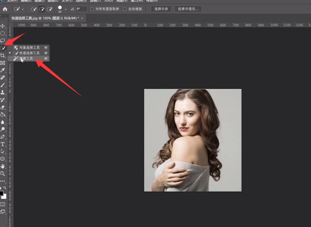311x227 pixels.
Task: Click the brush angle icon
Action: [73, 9]
